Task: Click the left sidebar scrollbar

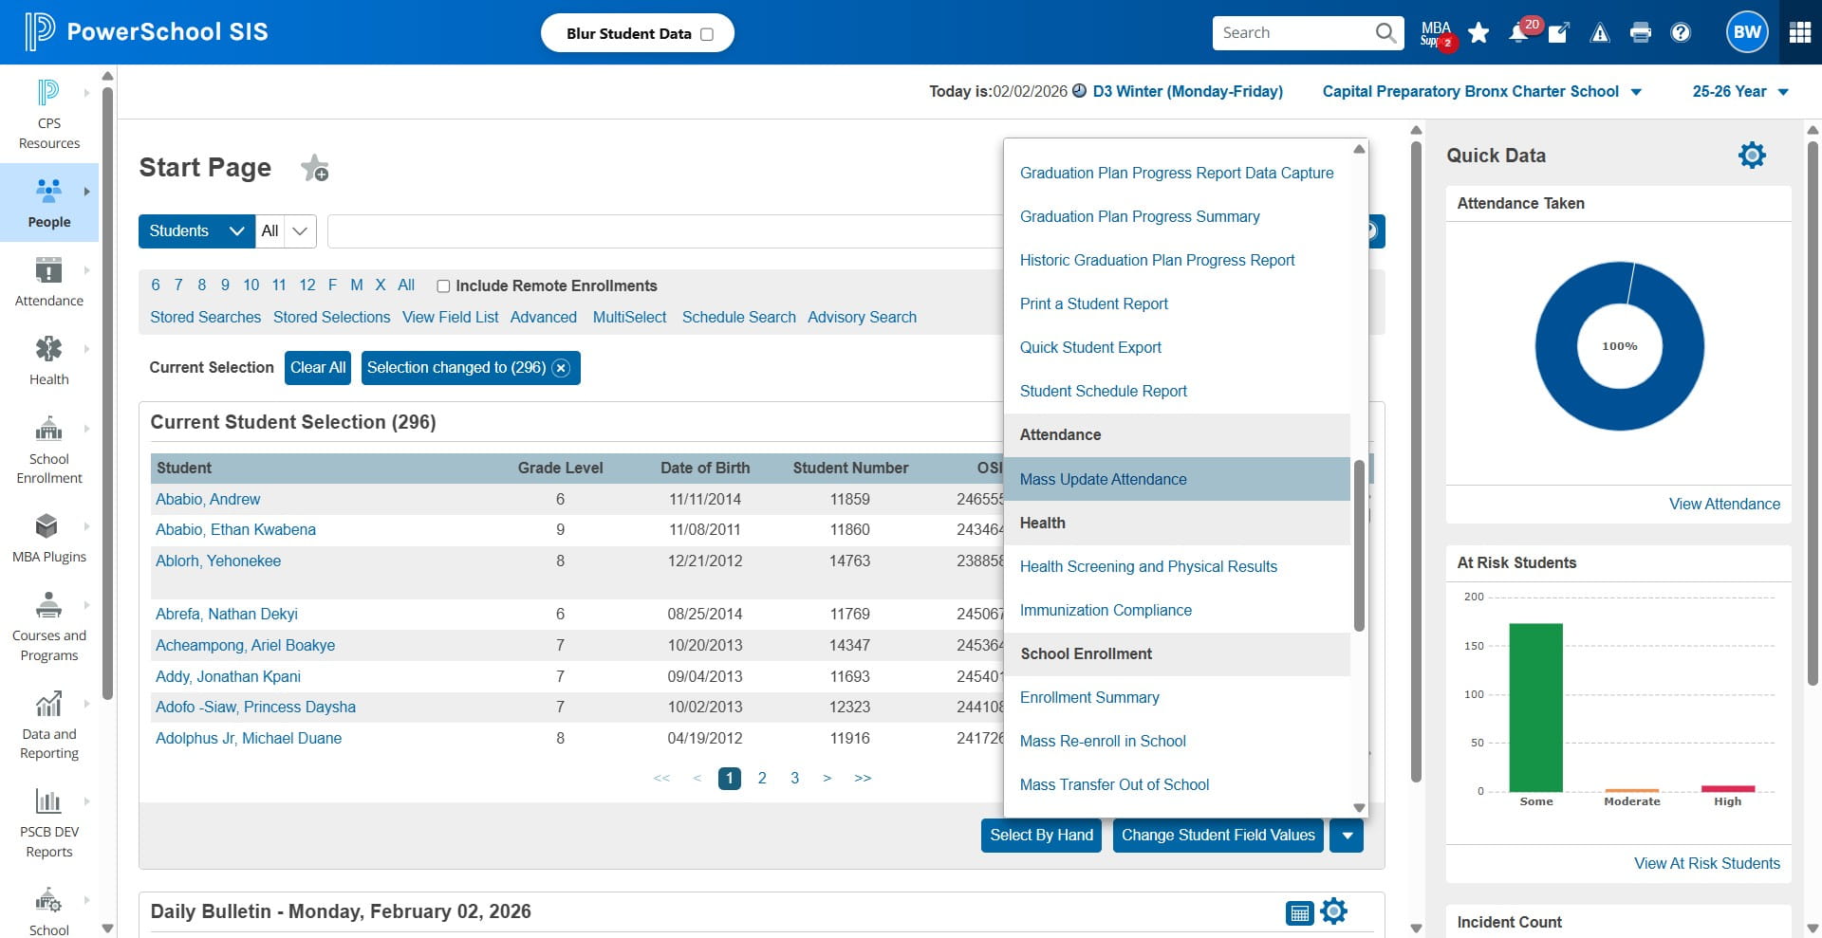Action: click(x=107, y=393)
